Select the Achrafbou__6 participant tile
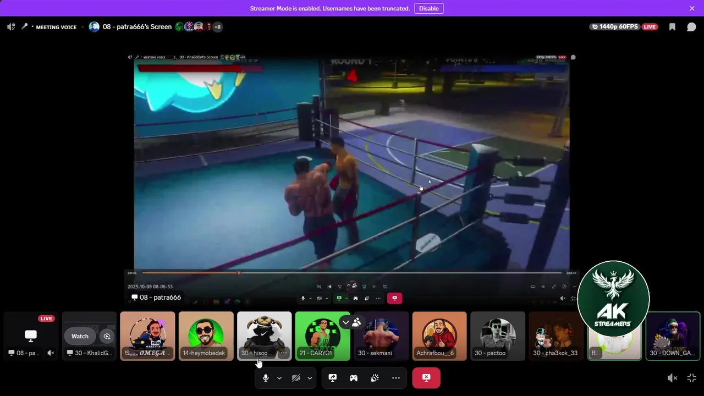704x396 pixels. pos(439,336)
